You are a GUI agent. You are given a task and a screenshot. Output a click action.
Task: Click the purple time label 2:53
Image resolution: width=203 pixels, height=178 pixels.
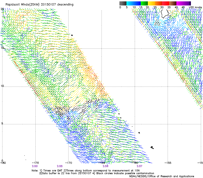[x=35, y=166]
